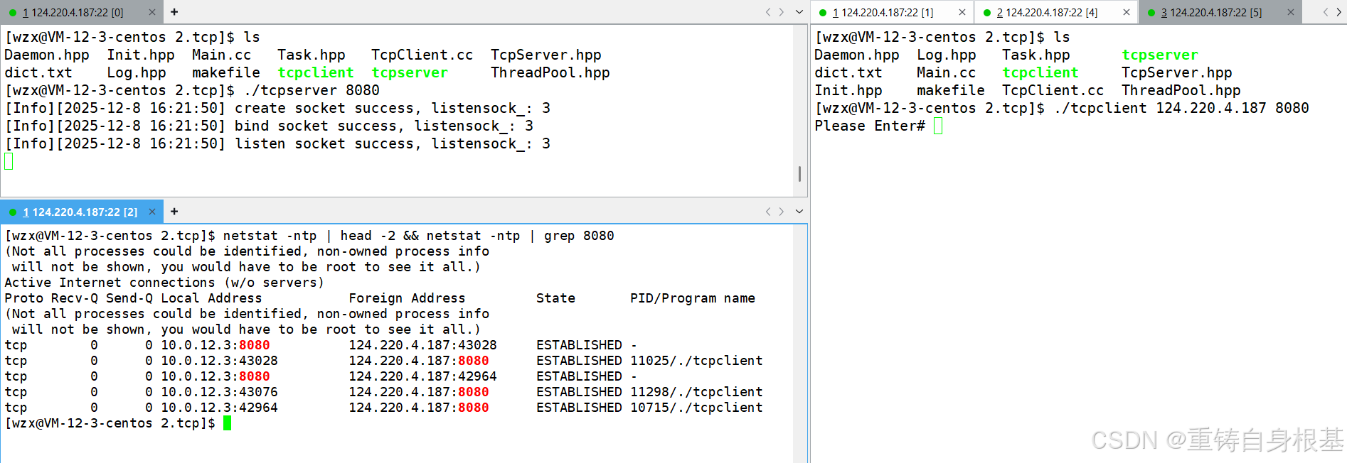Click local address '10.0.12.3:43028'
1347x463 pixels.
point(219,361)
